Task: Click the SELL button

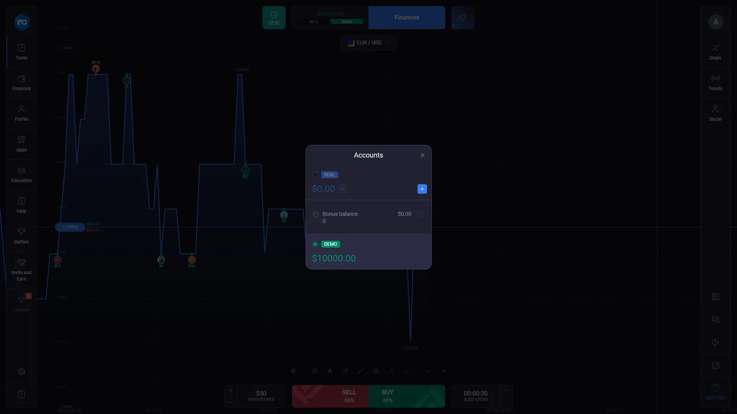Action: coord(330,396)
